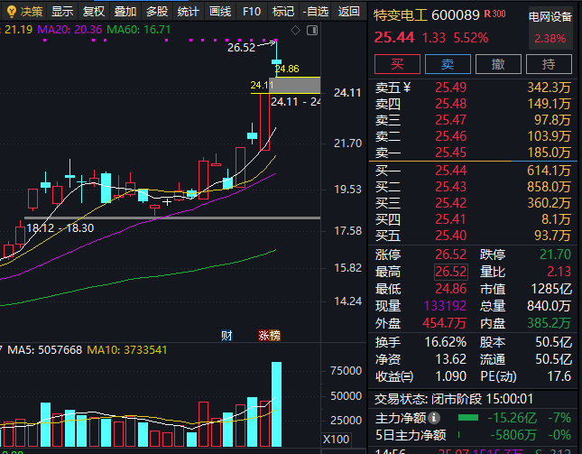Open the 标记 menu
Screen dimensions: 582x454
tap(282, 12)
